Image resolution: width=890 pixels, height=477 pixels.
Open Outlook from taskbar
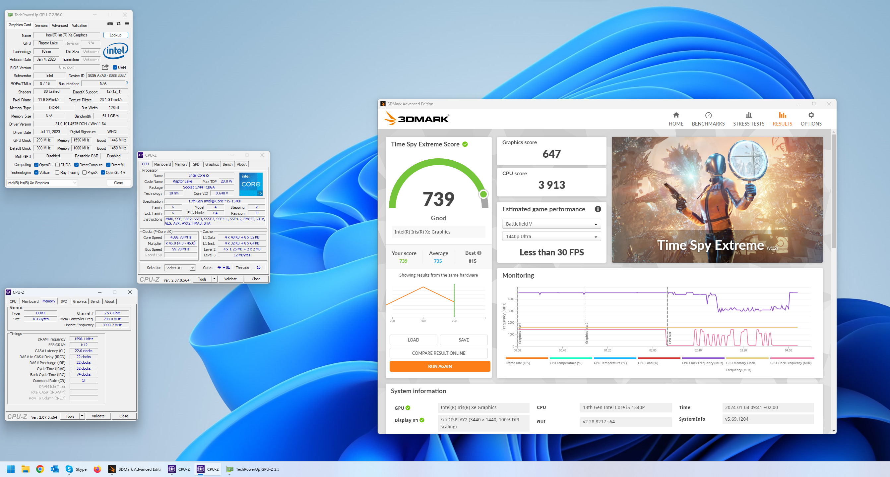coord(55,469)
